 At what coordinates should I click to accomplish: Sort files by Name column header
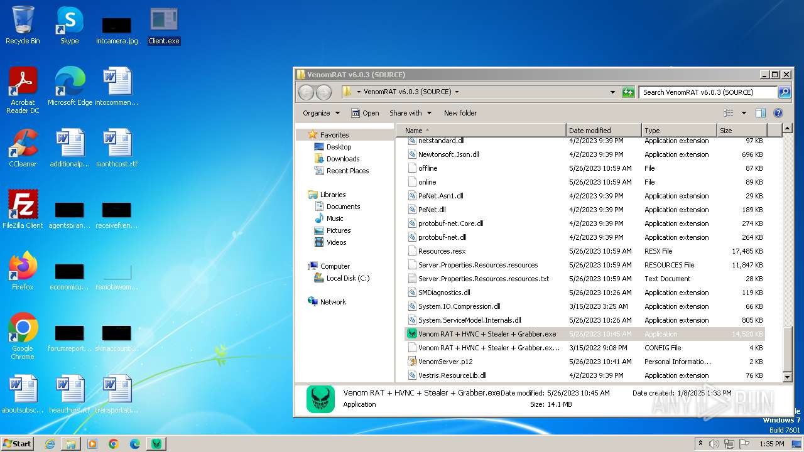coord(481,130)
